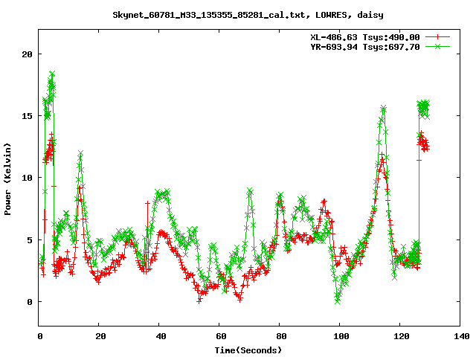Click the x-axis tick label 60
476x357 pixels.
pos(221,336)
